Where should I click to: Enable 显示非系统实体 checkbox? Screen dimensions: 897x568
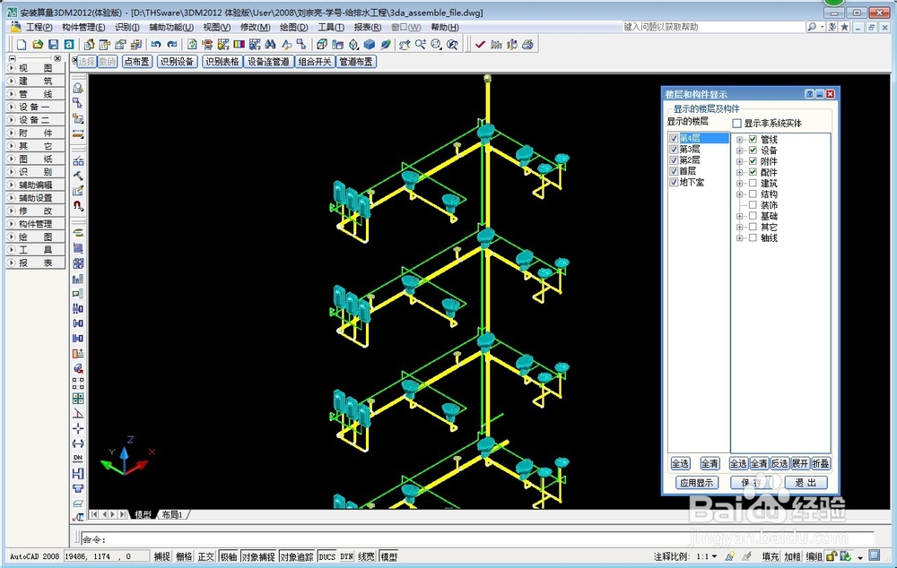pyautogui.click(x=736, y=123)
